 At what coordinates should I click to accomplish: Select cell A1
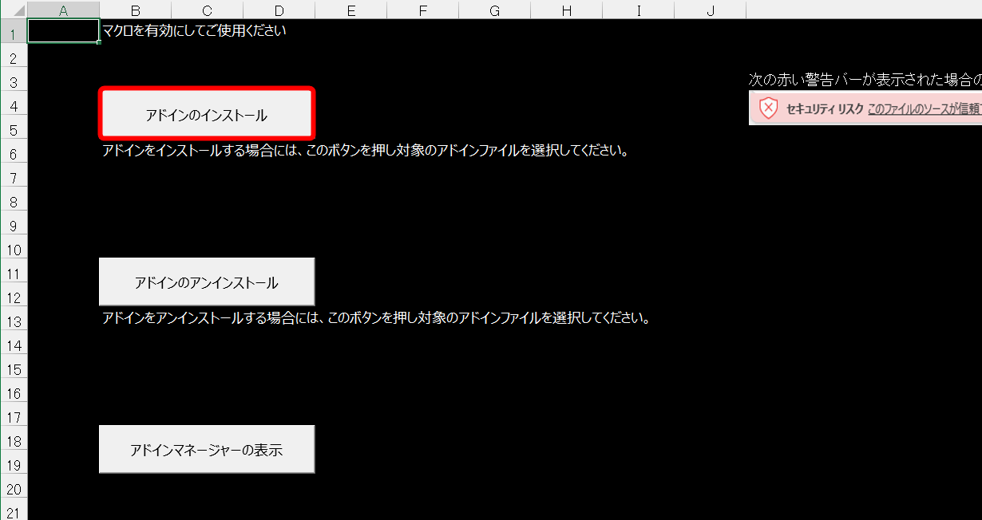(64, 31)
